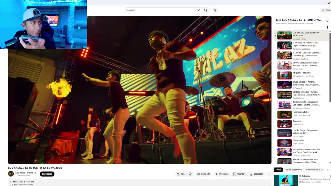
Task: Play Te Vas y No Volverás - Los Capos
Action: click(302, 45)
